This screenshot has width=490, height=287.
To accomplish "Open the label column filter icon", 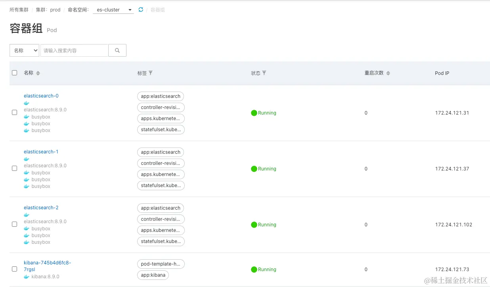I will 151,73.
